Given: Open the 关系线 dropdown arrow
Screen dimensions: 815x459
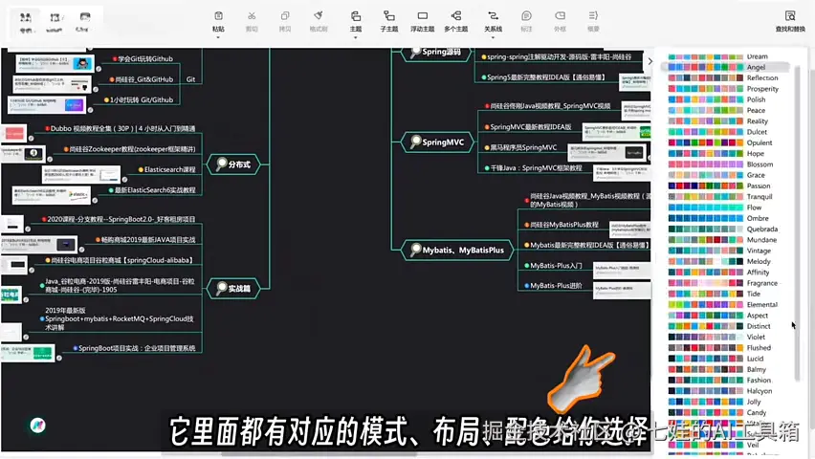Looking at the screenshot, I should point(493,37).
